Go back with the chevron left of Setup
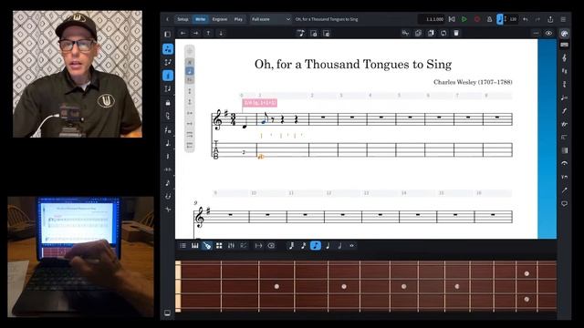Image resolution: width=584 pixels, height=328 pixels. point(167,19)
